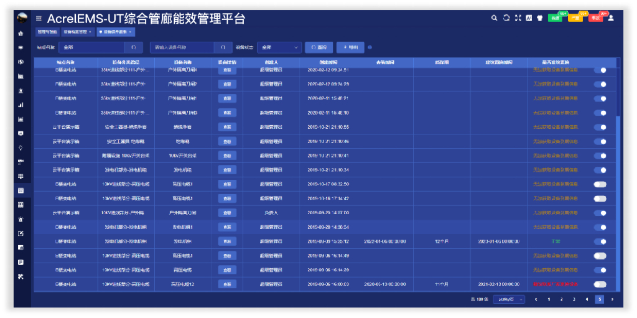Click the 查询 query button
Screen dimensions: 637x318
[x=319, y=47]
